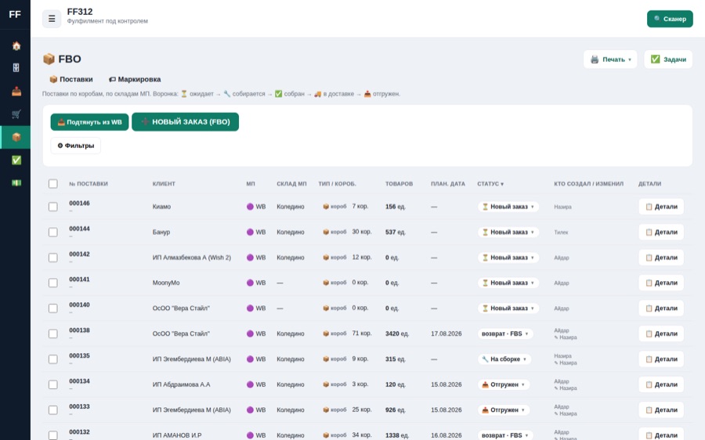Switch to the Поставки tab

pos(71,79)
